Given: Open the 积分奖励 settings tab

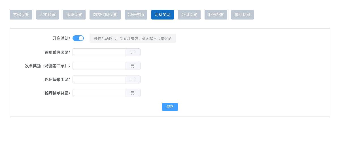Looking at the screenshot, I should tap(136, 15).
